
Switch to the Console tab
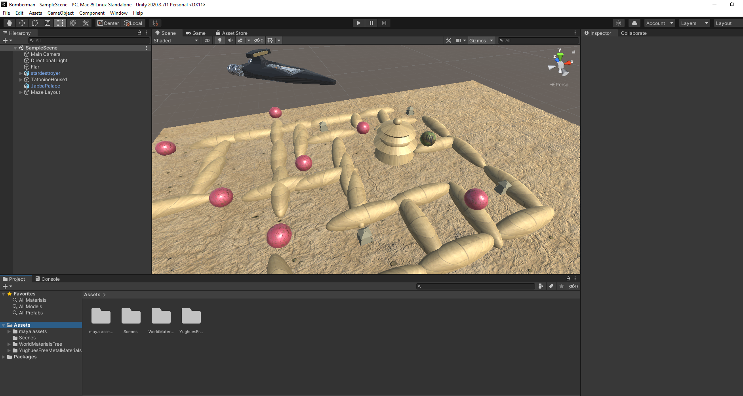coord(47,279)
